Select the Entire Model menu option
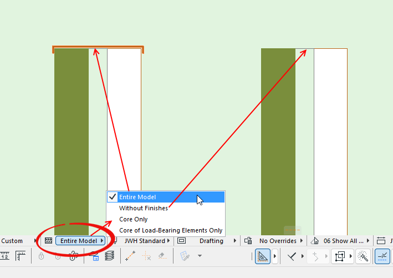This screenshot has height=278, width=393. point(166,197)
